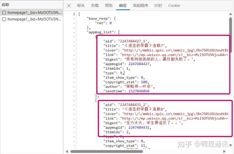Select the highlighted homepage?__biz request row
The image size is (234, 154).
(x=32, y=13)
